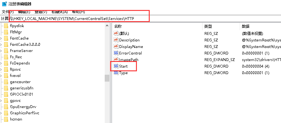Click the DWORD icon beside ErrorControl
The image size is (281, 123).
(116, 53)
